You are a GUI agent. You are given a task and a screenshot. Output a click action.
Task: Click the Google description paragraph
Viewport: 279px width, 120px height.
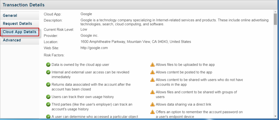174,22
